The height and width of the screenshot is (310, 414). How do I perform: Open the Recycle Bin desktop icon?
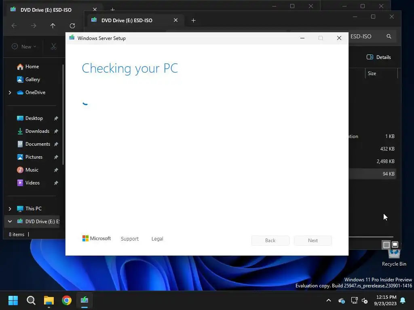pos(394,258)
